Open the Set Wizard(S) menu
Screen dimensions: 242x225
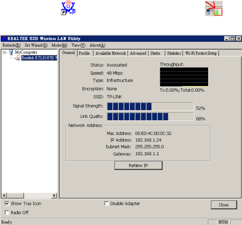[36, 45]
